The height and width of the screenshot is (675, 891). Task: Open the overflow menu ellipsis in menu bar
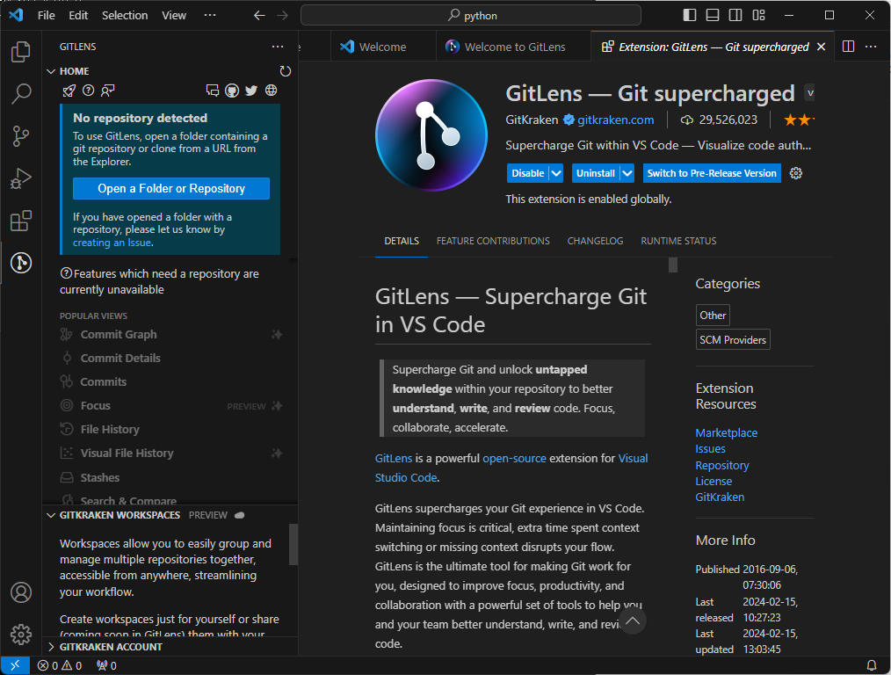pyautogui.click(x=210, y=15)
